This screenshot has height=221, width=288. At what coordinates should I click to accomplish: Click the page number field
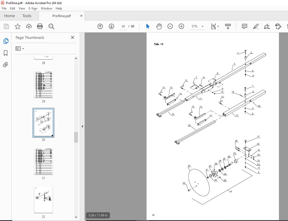coord(123,26)
